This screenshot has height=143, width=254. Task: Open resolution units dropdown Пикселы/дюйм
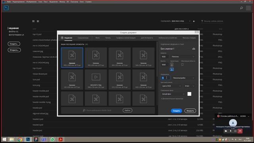tap(183, 78)
